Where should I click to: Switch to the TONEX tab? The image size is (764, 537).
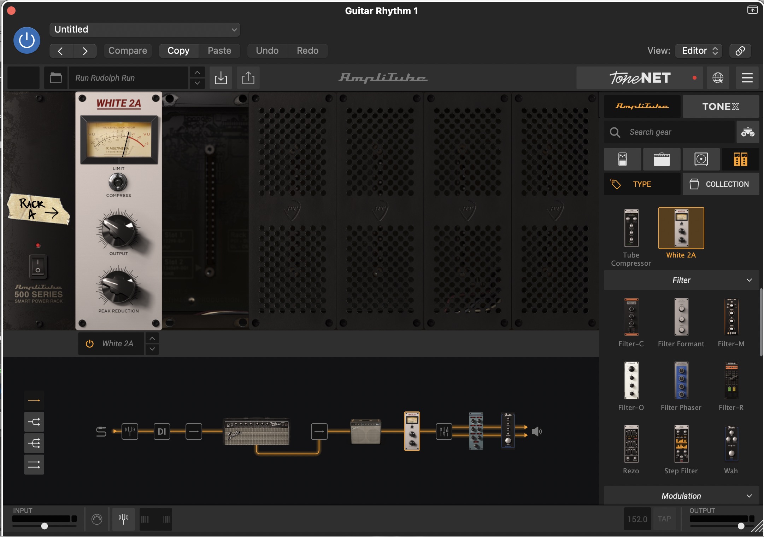(x=720, y=106)
